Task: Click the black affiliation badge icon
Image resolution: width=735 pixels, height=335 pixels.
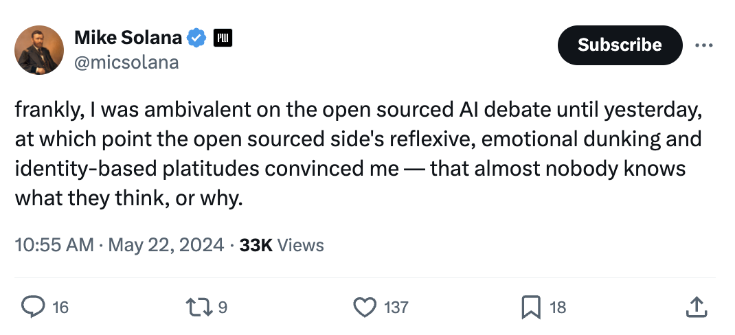Action: pos(223,38)
